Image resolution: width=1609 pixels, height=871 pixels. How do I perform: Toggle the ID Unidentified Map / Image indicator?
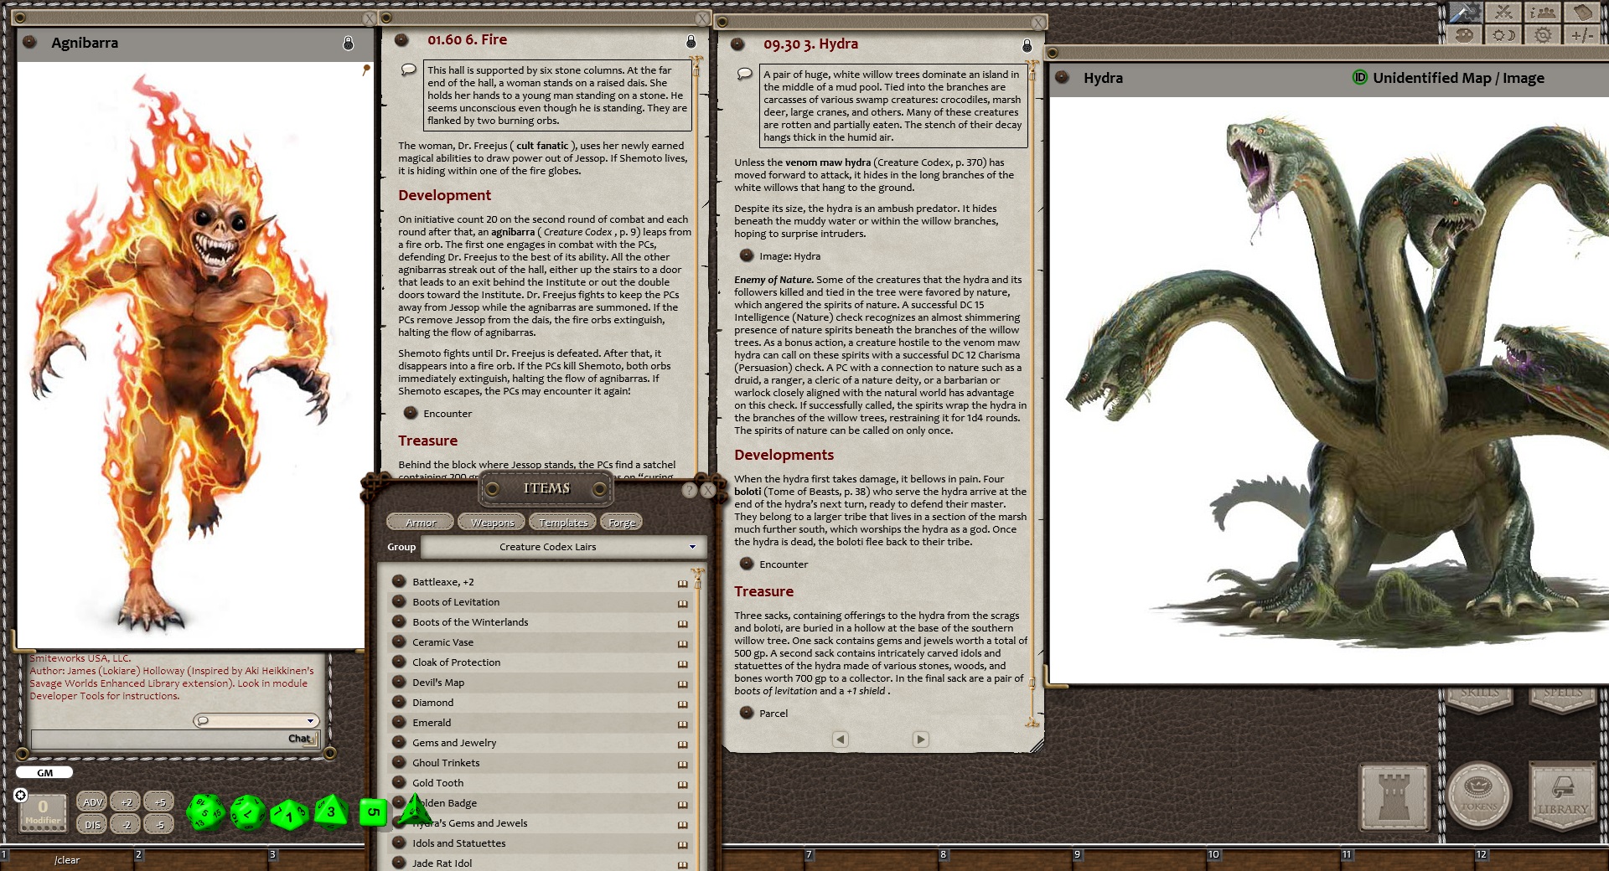[1362, 78]
